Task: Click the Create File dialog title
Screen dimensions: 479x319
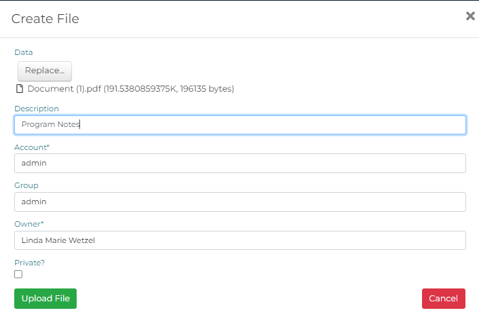Action: coord(45,19)
